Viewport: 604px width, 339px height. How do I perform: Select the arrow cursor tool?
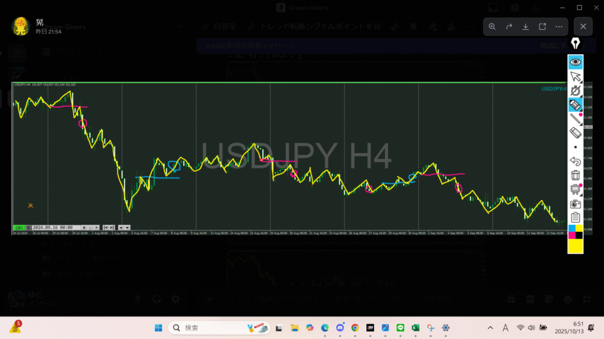tap(575, 77)
